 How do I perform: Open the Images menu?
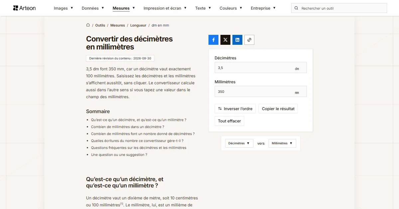tap(64, 8)
